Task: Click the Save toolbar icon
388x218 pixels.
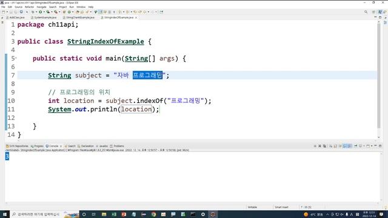Action: [11, 12]
